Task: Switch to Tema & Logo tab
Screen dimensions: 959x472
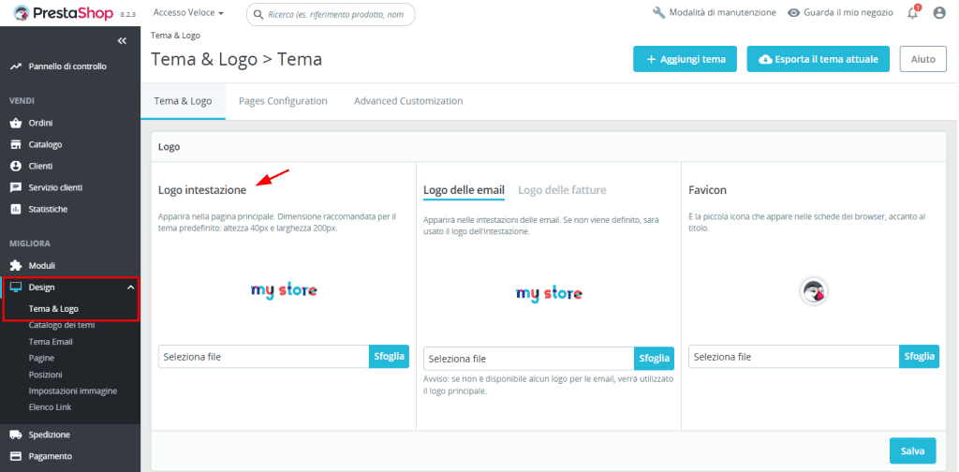Action: click(183, 101)
